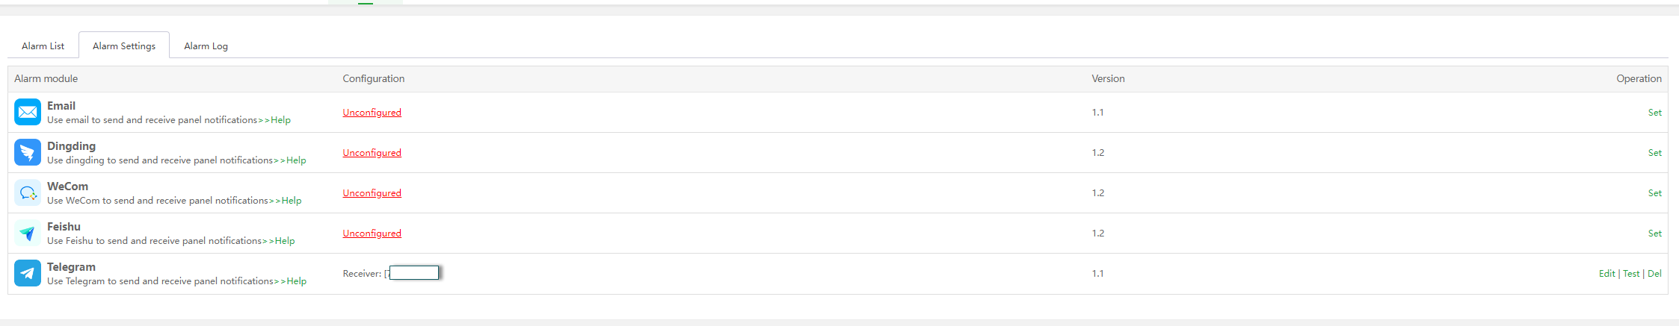
Task: Click the Dingding module icon
Action: pyautogui.click(x=28, y=152)
